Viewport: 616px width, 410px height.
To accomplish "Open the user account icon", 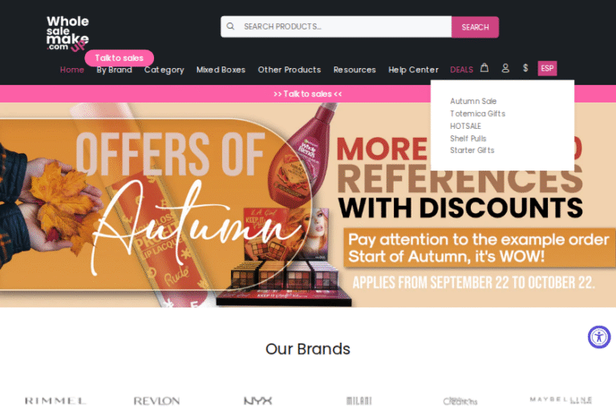I will (505, 68).
